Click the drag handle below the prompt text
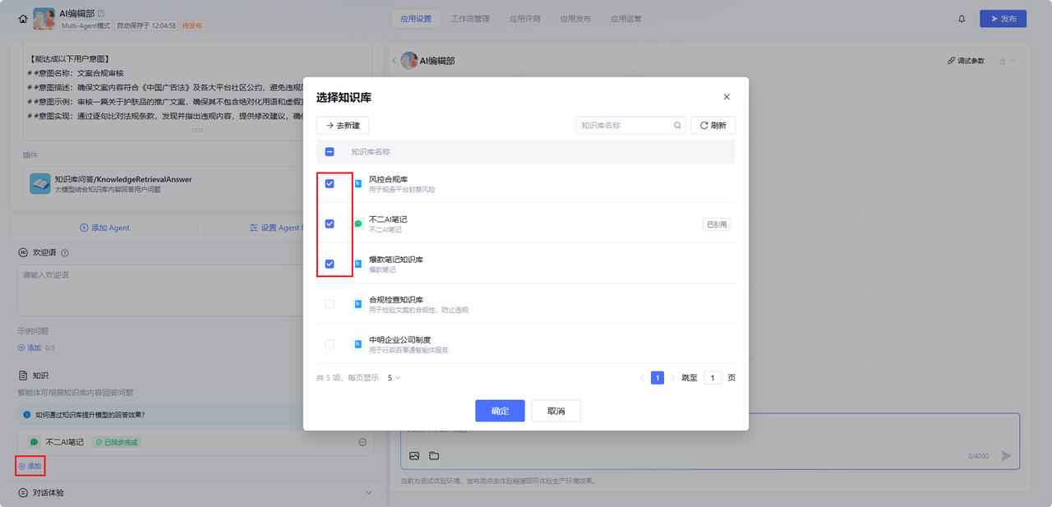 [x=197, y=130]
